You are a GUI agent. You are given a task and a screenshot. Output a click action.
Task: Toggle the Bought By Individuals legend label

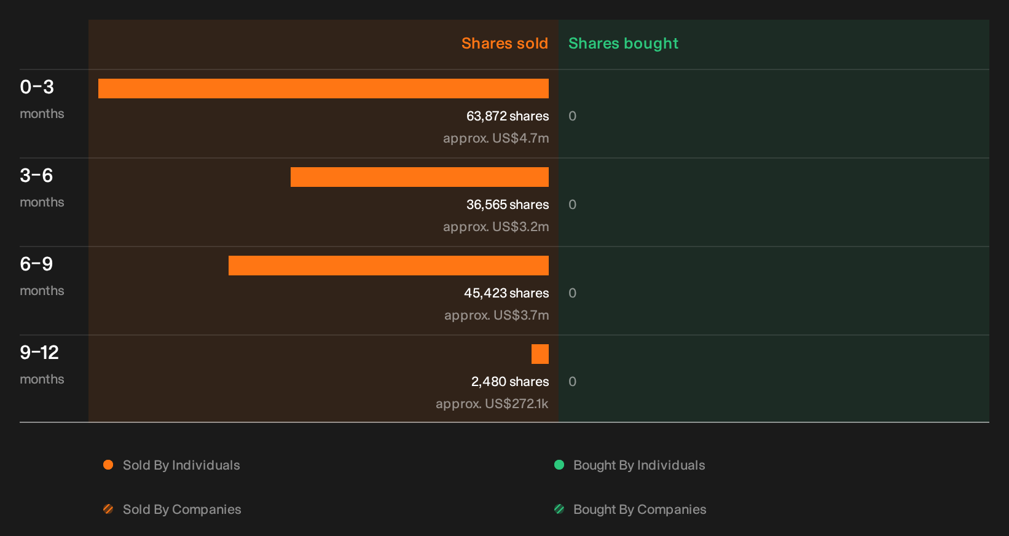[x=639, y=465]
